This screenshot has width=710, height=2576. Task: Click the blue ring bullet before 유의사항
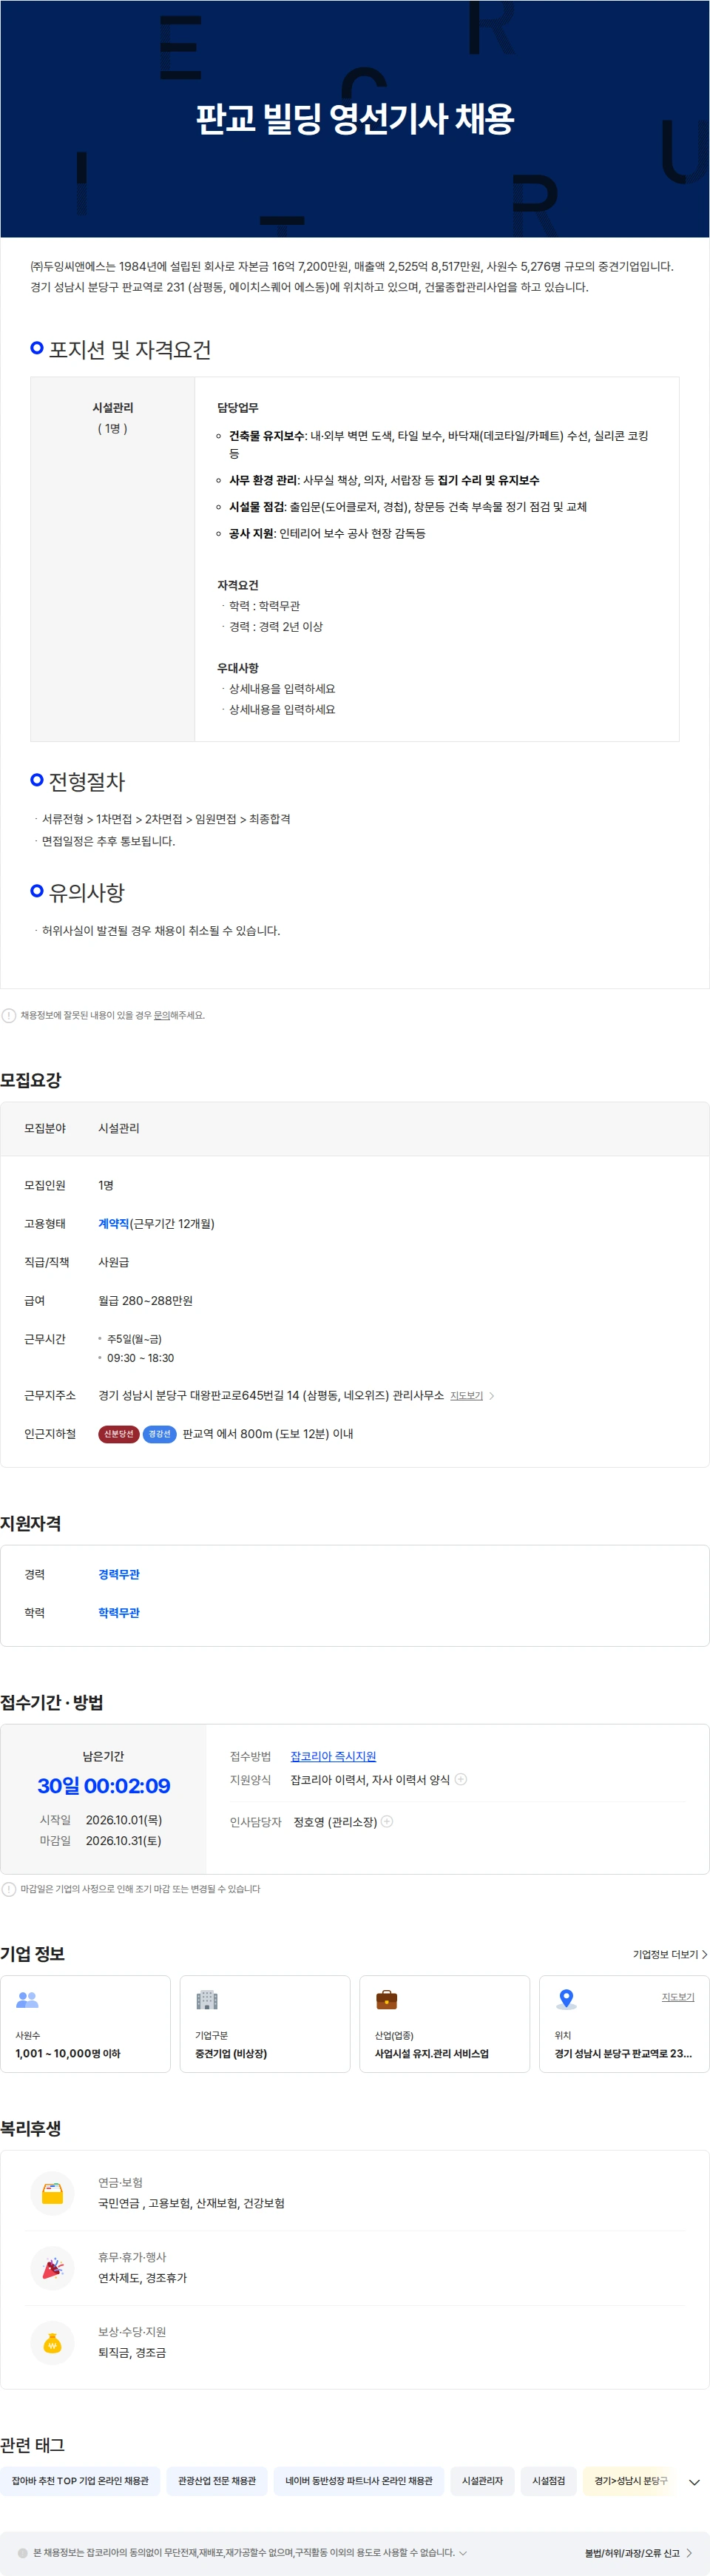click(x=37, y=891)
